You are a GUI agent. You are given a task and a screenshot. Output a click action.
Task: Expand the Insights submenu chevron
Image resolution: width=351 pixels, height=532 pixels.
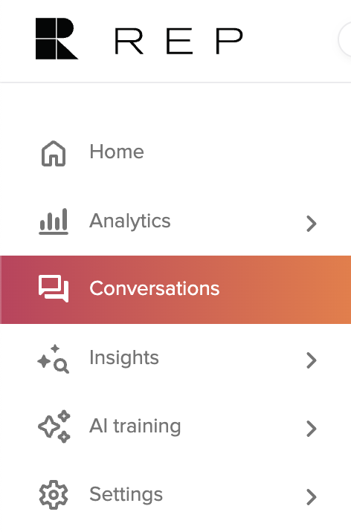point(312,360)
